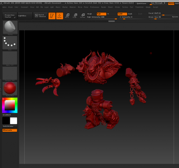The image size is (179, 168).
Task: Click the Projection Master button
Action: click(10, 16)
